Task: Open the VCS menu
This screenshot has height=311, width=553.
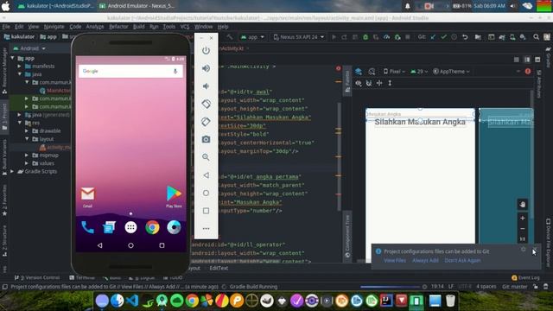Action: [x=185, y=27]
